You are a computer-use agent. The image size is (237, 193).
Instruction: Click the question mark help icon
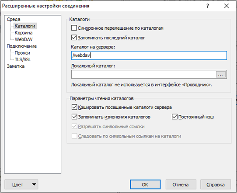click(208, 6)
